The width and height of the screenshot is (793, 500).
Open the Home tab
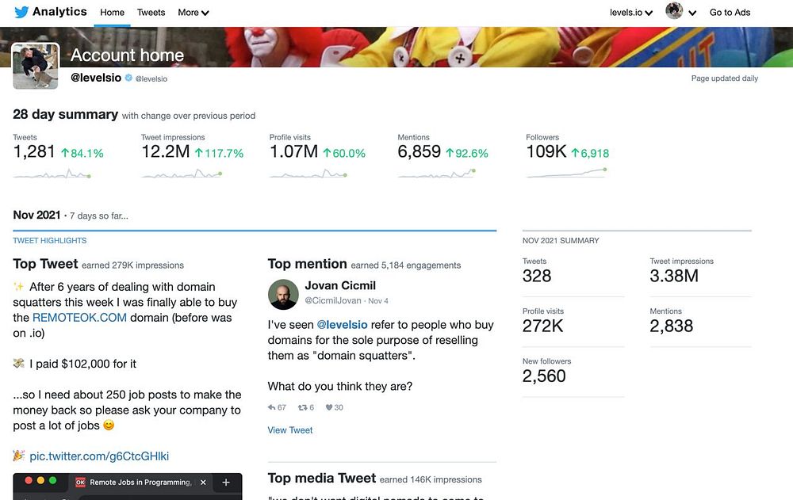(112, 13)
